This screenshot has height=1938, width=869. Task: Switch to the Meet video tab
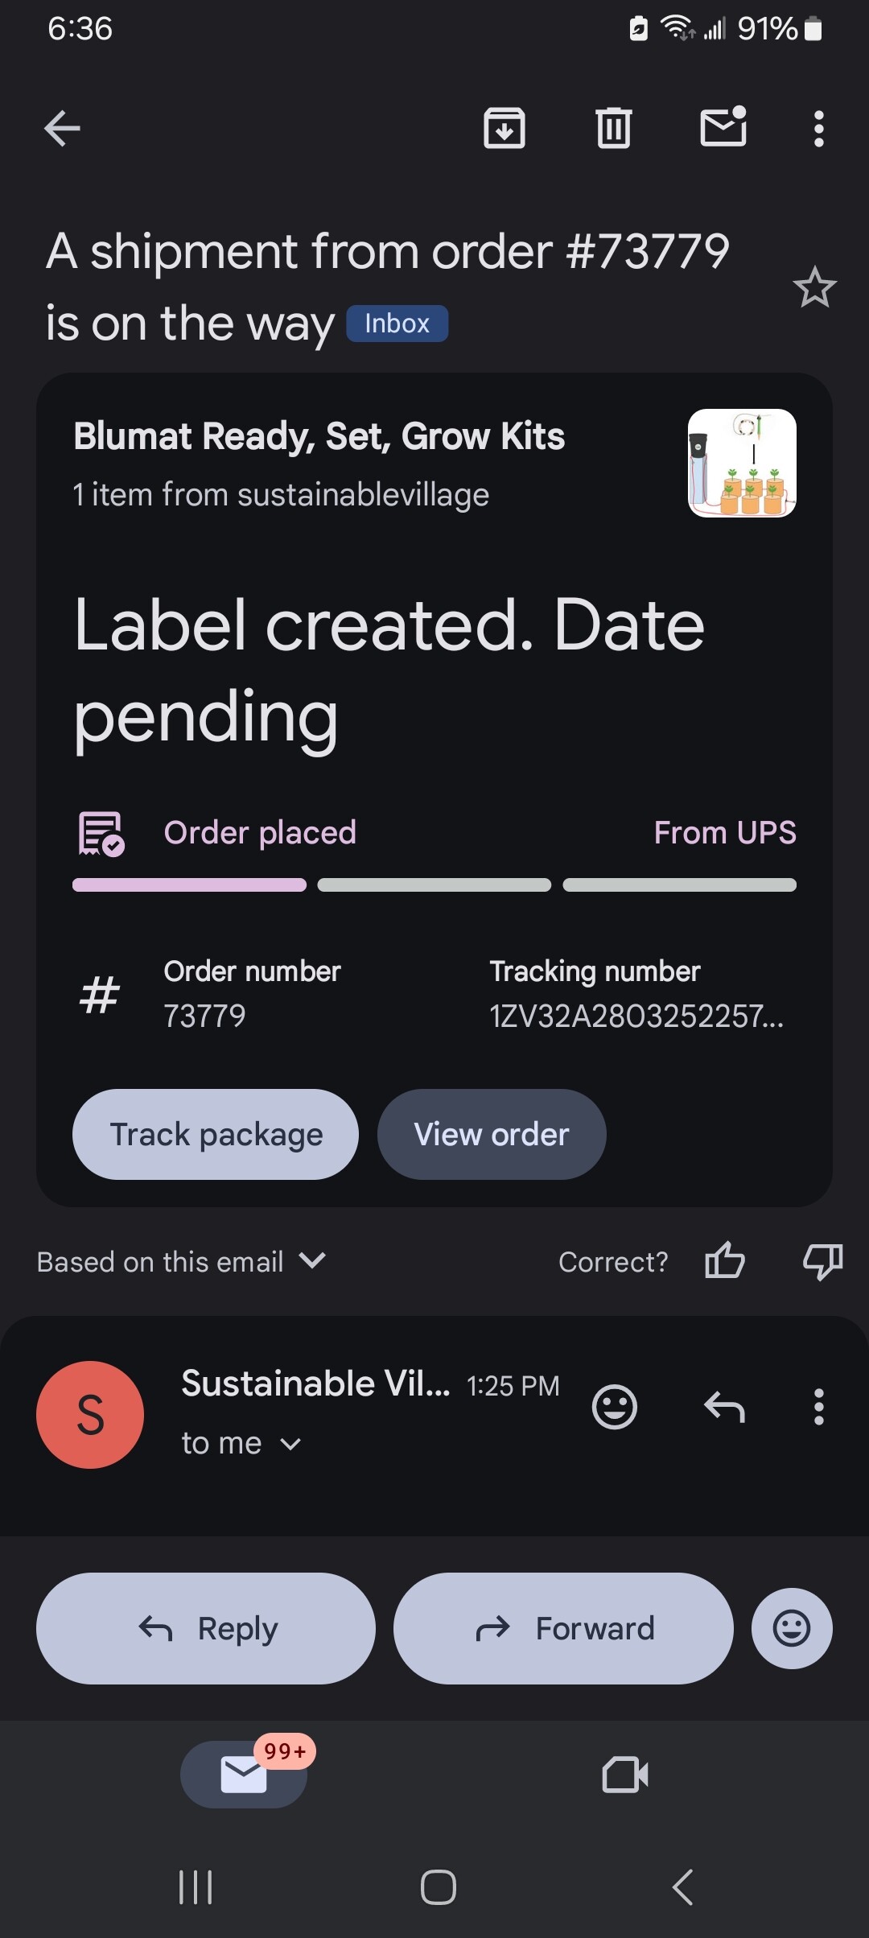click(625, 1774)
